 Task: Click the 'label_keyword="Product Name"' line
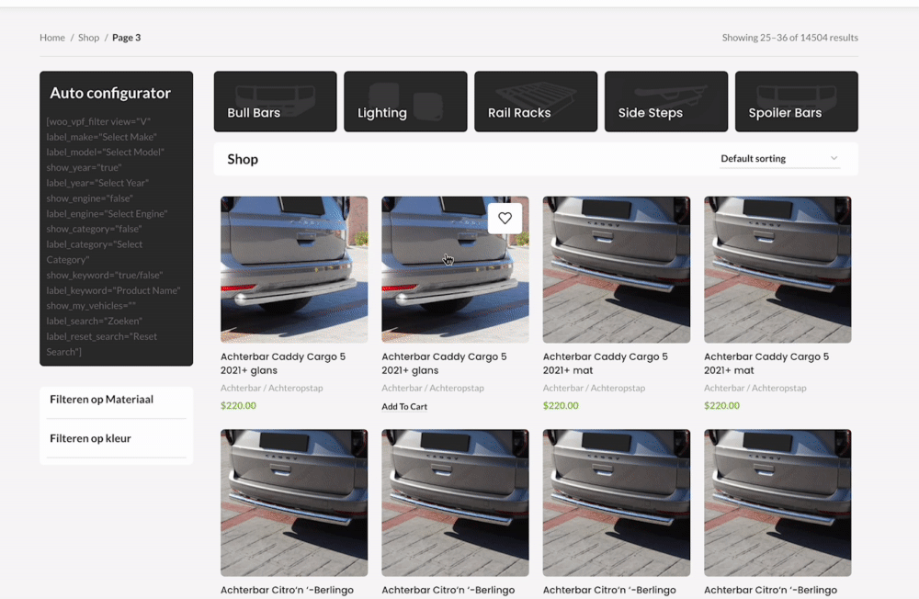(x=114, y=290)
